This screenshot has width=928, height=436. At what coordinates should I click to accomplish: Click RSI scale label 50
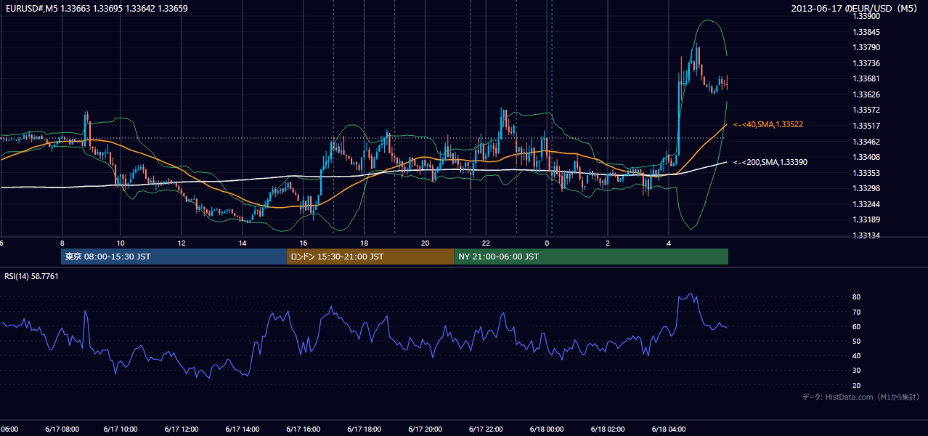pos(857,341)
